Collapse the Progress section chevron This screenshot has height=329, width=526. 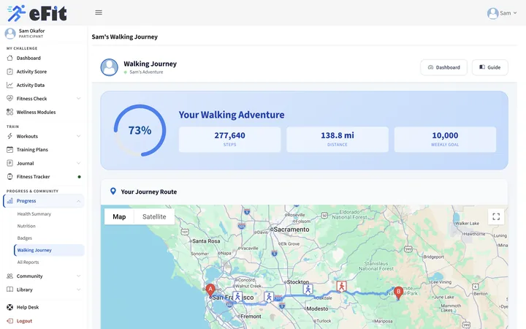tap(78, 201)
